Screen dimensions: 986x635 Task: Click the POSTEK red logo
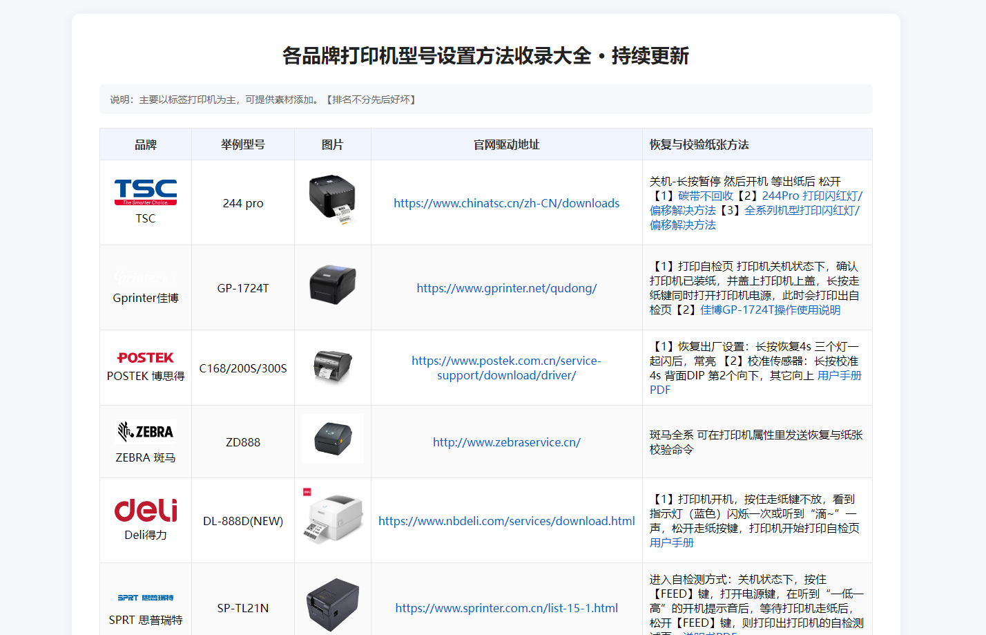tap(146, 357)
